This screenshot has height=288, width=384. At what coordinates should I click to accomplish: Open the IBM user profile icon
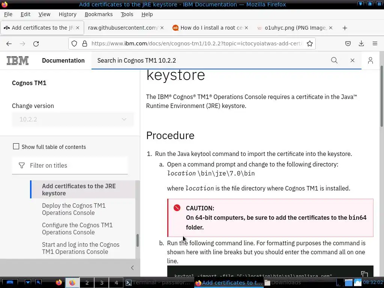[x=370, y=60]
